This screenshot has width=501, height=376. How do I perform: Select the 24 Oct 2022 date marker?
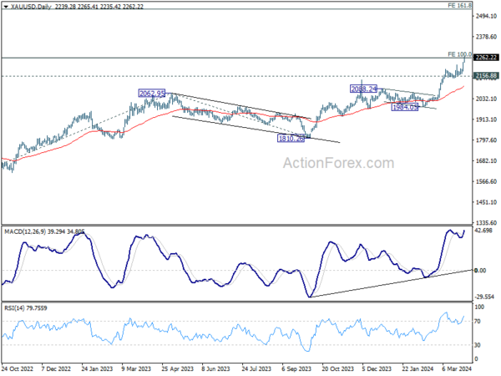(x=18, y=368)
